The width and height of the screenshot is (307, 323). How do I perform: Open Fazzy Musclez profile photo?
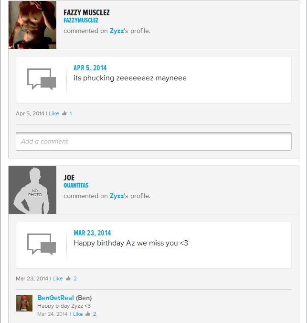[32, 25]
